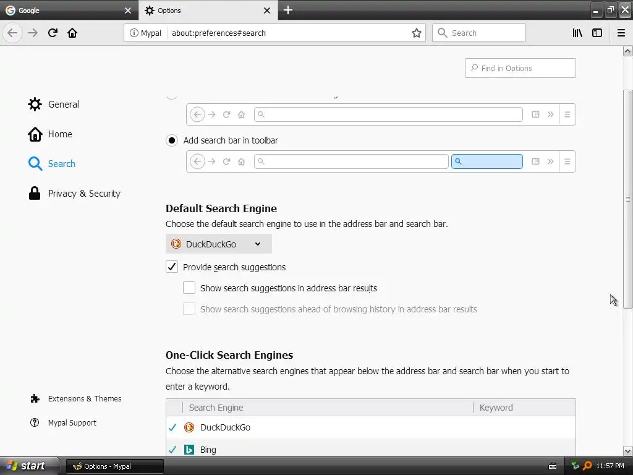Click the Find in Options field

[x=520, y=68]
